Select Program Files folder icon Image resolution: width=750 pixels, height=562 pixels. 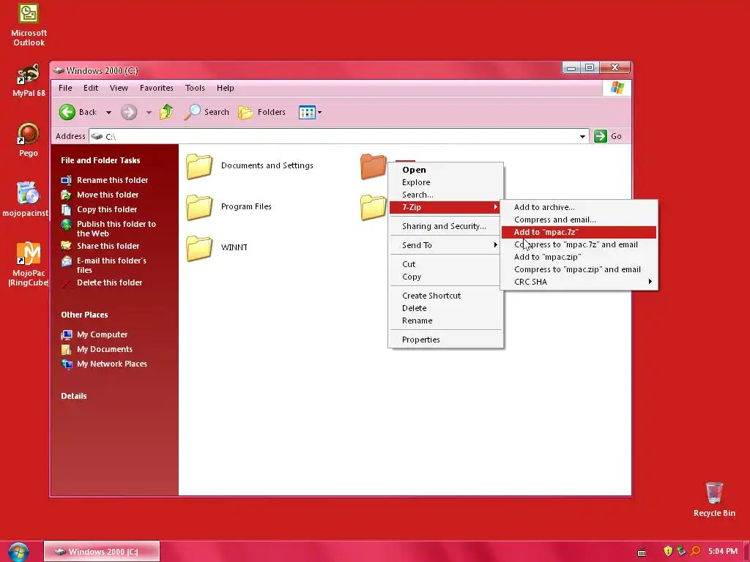[199, 207]
